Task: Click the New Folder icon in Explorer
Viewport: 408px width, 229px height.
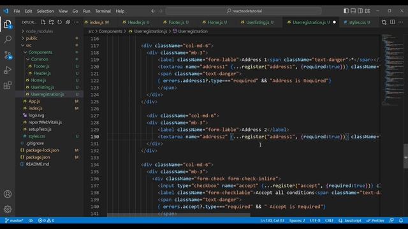Action: tap(51, 22)
